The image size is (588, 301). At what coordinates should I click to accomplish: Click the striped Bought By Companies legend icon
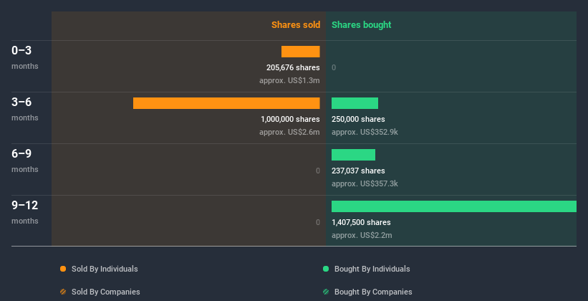click(326, 292)
